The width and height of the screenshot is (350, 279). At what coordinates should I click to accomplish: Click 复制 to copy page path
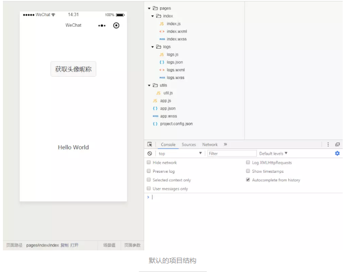pos(65,246)
